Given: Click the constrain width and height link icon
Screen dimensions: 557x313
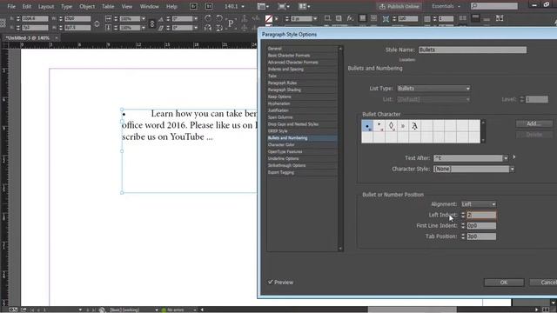Looking at the screenshot, I should [97, 23].
